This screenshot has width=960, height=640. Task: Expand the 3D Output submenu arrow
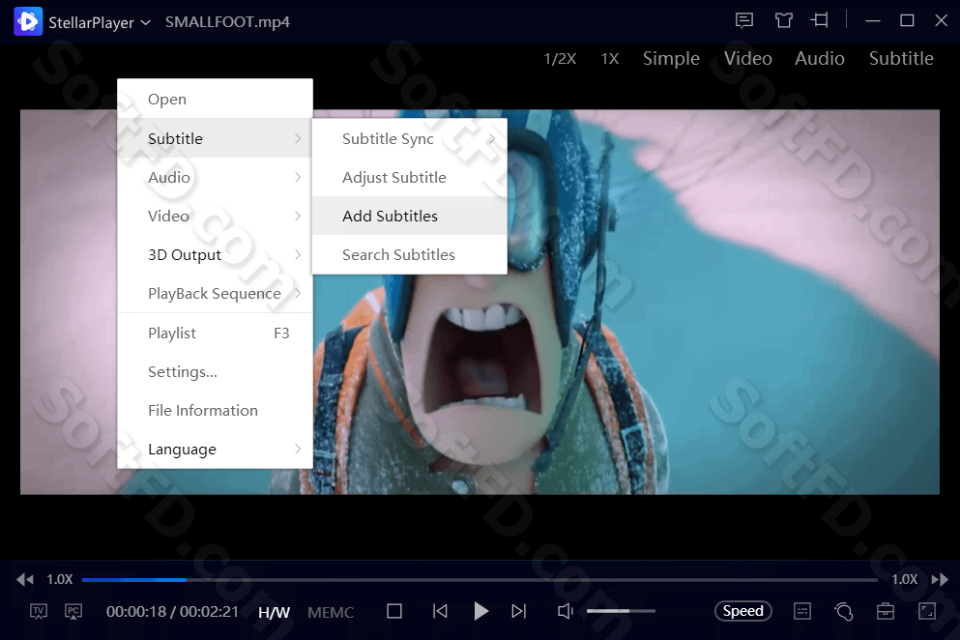coord(298,255)
